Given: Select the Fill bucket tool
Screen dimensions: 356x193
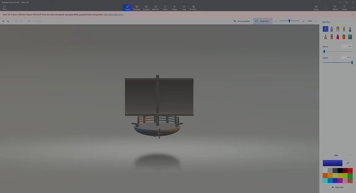Looking at the screenshot, I should (350, 37).
